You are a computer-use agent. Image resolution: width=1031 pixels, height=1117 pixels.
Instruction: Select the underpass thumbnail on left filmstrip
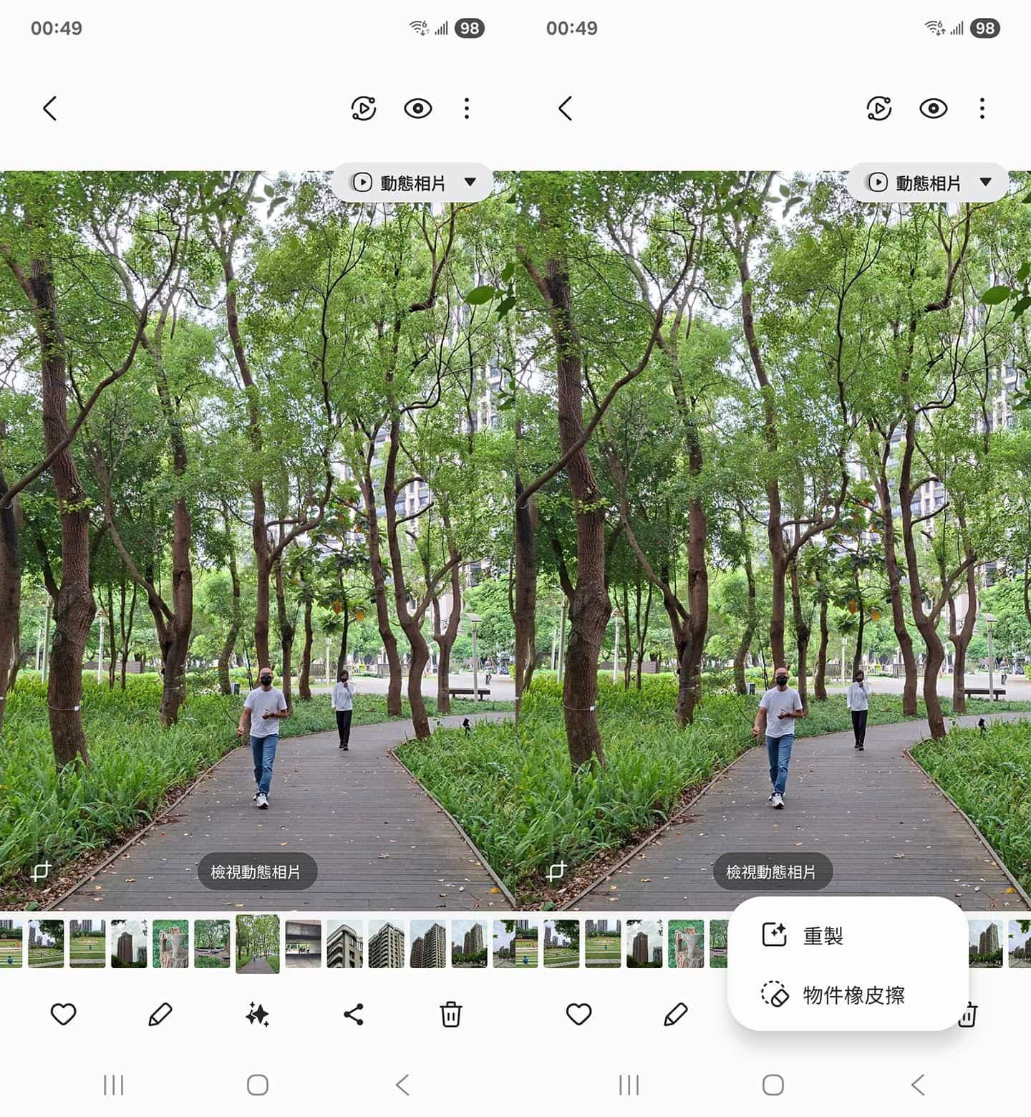click(x=304, y=944)
